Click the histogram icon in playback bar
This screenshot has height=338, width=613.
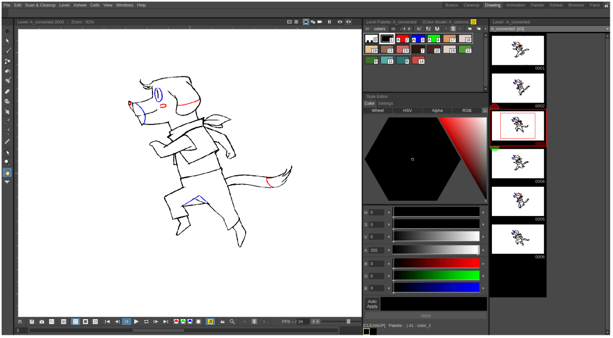point(223,322)
